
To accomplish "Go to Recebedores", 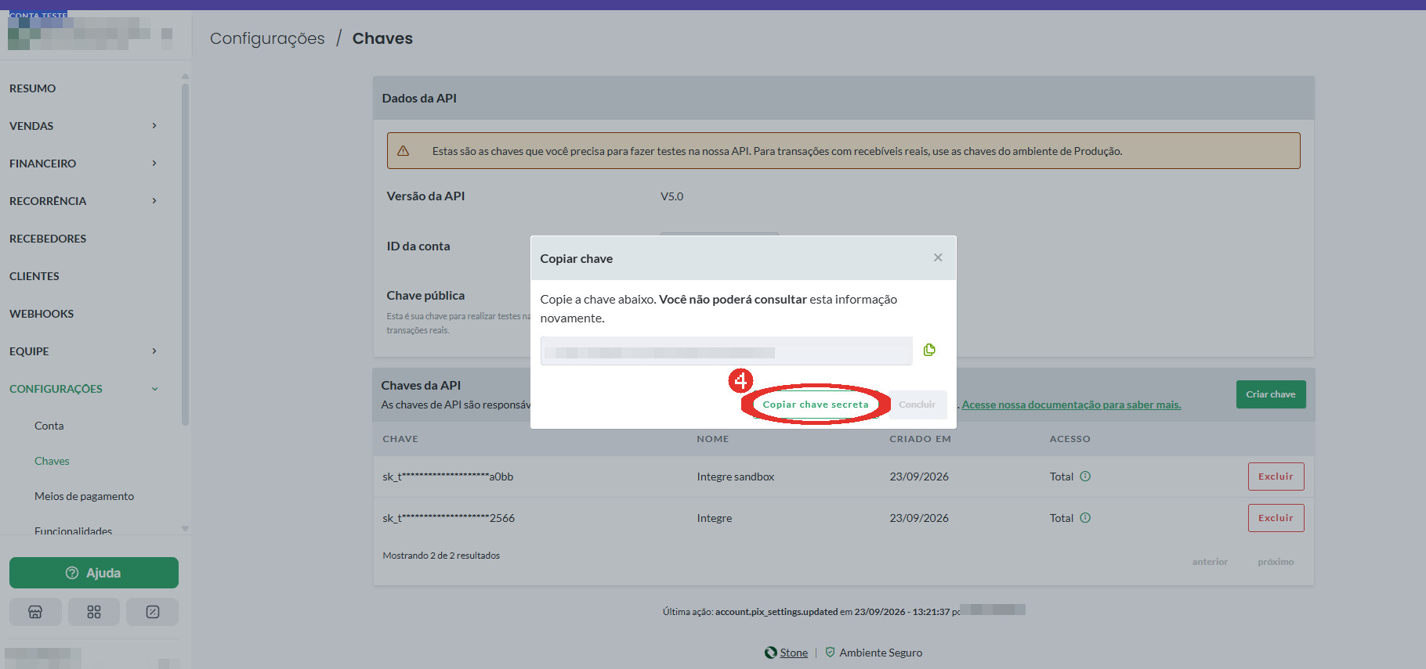I will (48, 239).
